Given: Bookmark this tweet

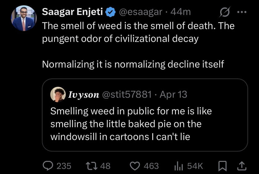Looking at the screenshot, I should pos(222,166).
